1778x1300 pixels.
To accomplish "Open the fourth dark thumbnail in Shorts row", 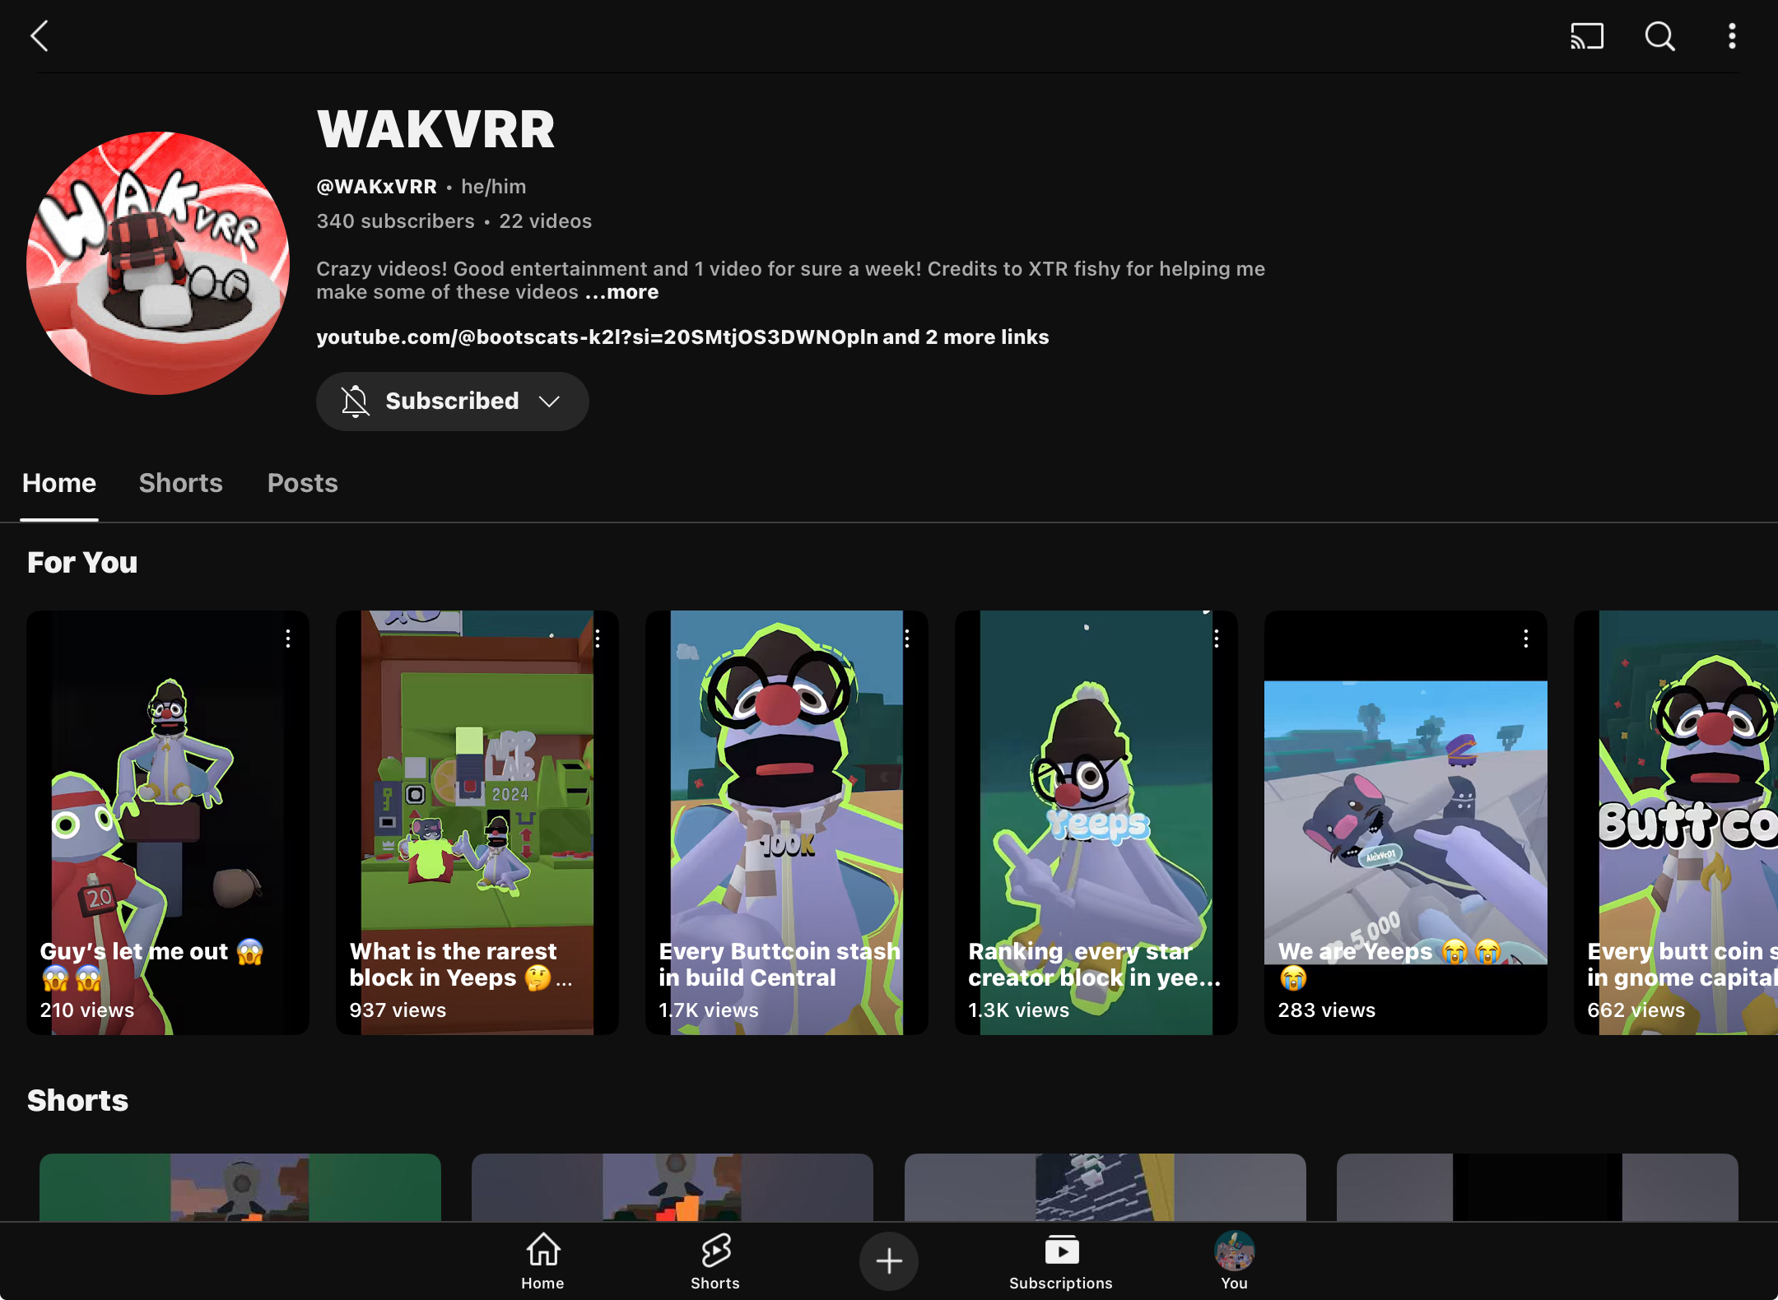I will [x=1538, y=1187].
